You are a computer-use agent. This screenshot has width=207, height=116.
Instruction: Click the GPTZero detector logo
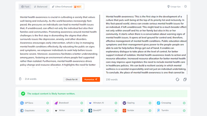pyautogui.click(x=22, y=103)
